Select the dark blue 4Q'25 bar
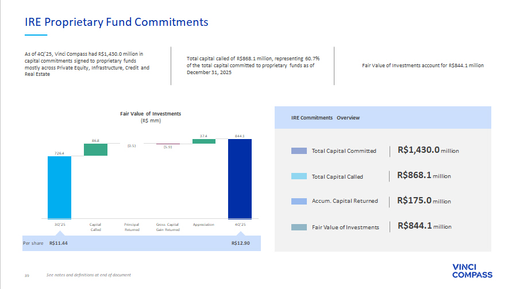 (x=240, y=179)
